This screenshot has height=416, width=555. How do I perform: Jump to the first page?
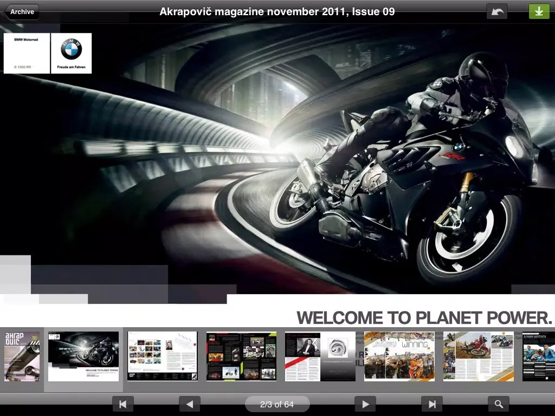pyautogui.click(x=122, y=404)
